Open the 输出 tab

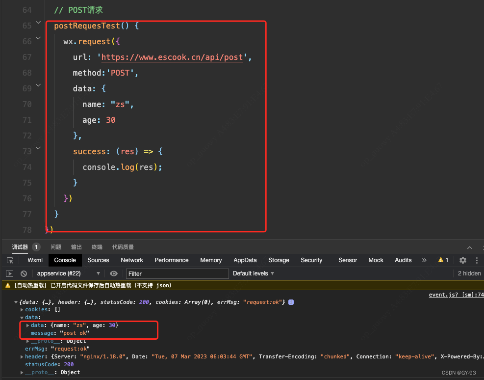[x=76, y=247]
